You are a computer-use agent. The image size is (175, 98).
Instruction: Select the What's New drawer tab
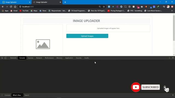click(x=17, y=95)
